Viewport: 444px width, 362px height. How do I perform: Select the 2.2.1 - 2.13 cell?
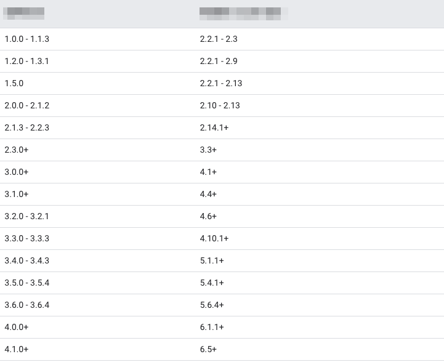click(221, 84)
